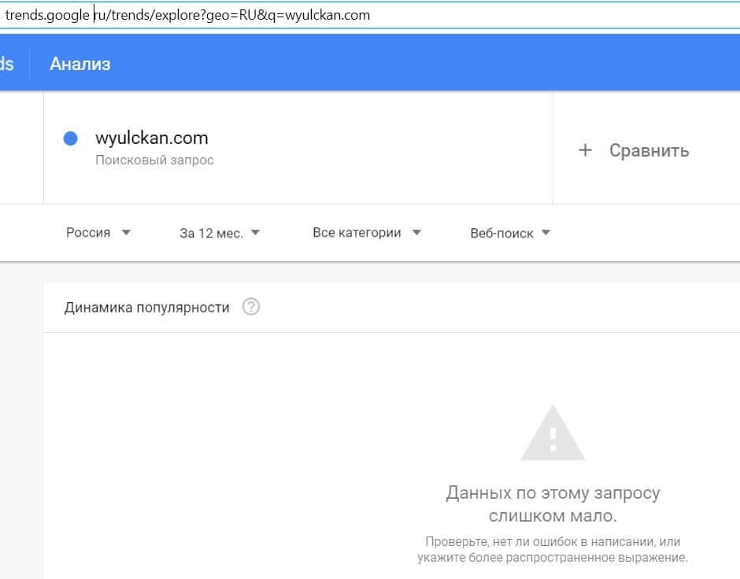
Task: Click the arrow next to Все категории
Action: click(x=417, y=233)
